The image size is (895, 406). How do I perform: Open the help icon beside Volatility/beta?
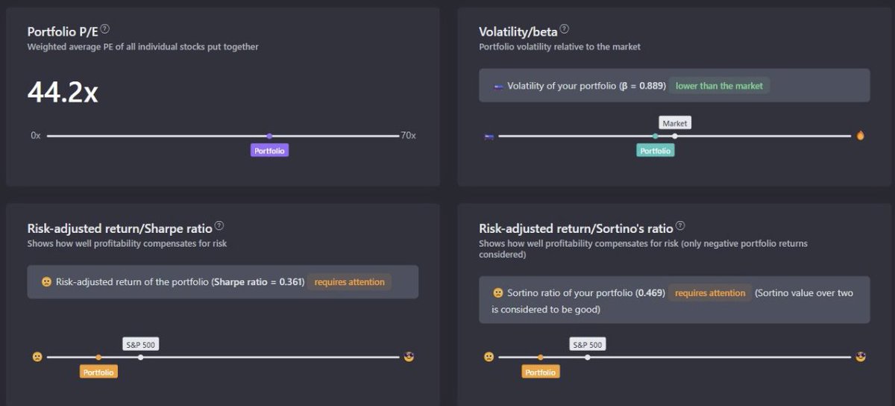click(565, 29)
